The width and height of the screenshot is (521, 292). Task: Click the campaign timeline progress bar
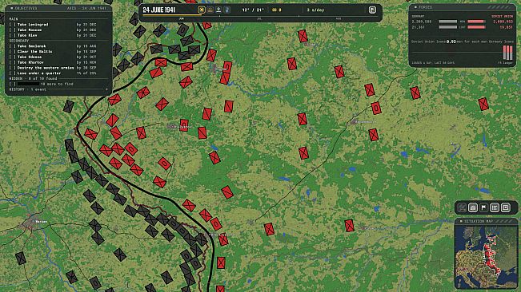coord(259,15)
